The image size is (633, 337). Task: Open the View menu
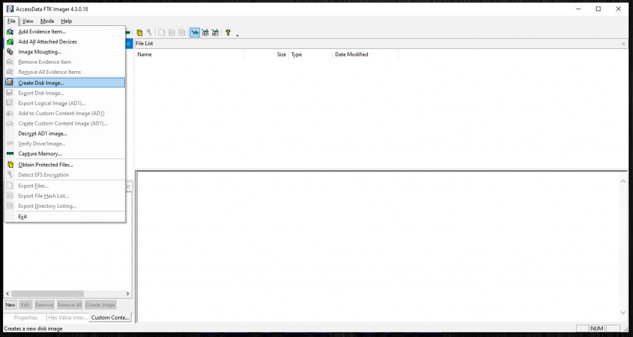[28, 21]
